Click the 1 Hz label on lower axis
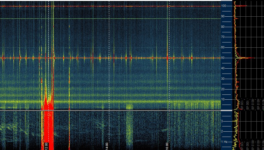 tap(224, 142)
